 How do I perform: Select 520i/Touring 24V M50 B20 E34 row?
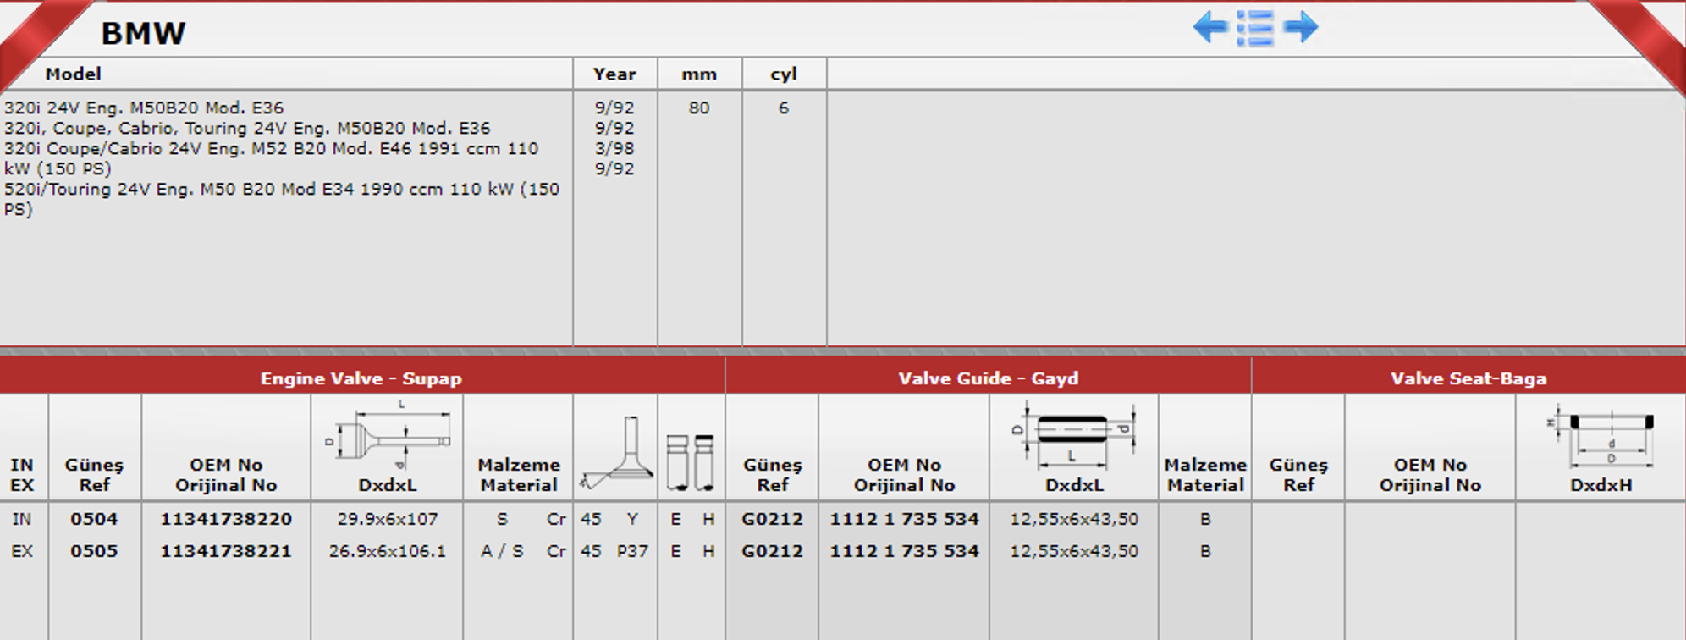[x=282, y=199]
